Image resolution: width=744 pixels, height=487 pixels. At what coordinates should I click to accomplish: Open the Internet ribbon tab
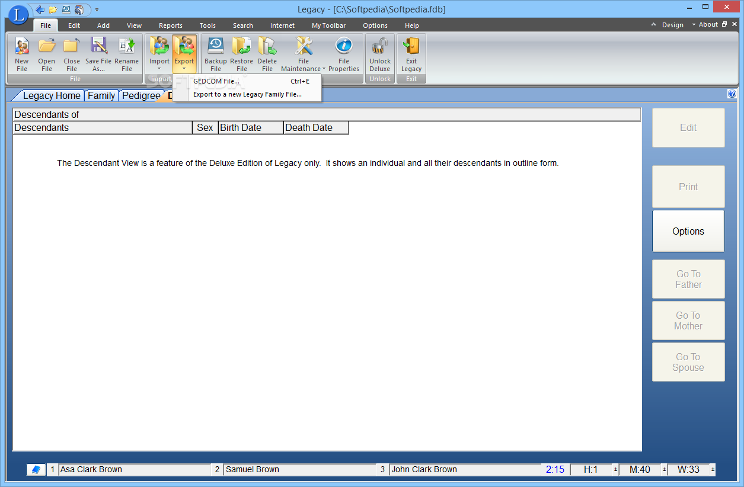click(283, 25)
